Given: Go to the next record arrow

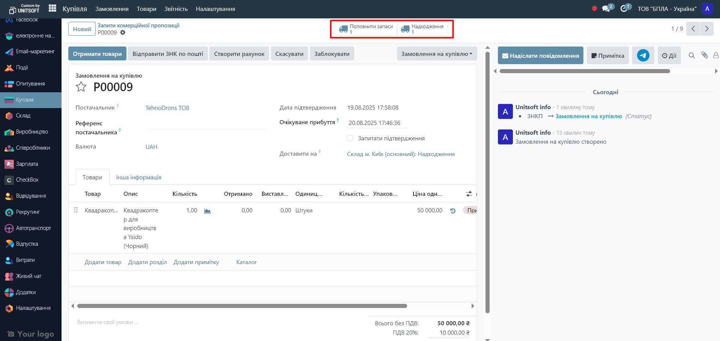Looking at the screenshot, I should 706,29.
